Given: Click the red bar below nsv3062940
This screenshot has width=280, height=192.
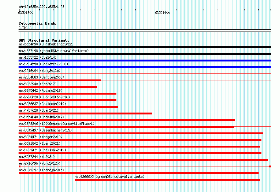Looking at the screenshot, I should [x=58, y=87].
